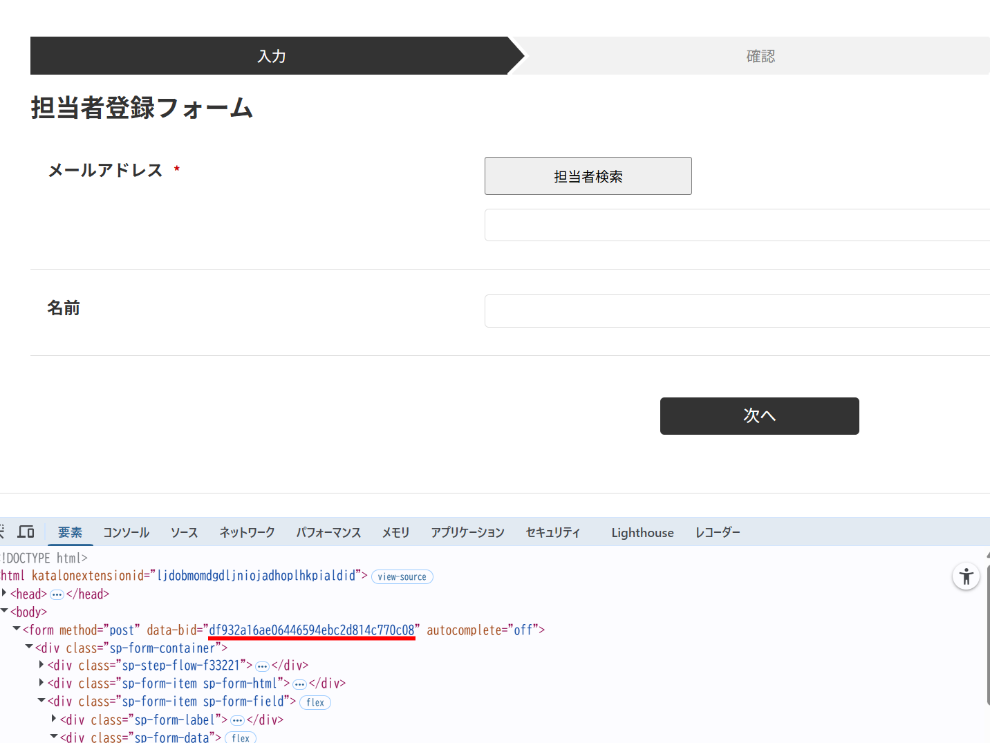Screen dimensions: 990x743
Task: Expand the head element node
Action: point(5,594)
